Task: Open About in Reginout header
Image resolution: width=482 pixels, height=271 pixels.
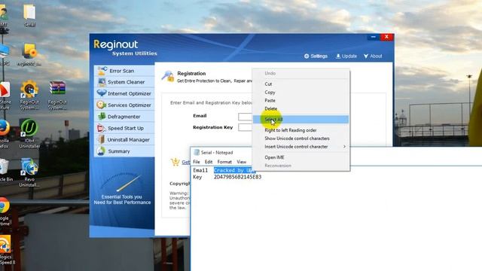Action: point(373,56)
